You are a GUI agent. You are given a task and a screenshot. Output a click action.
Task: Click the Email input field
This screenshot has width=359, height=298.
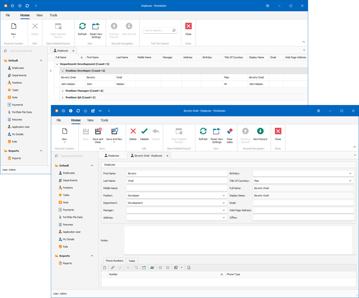click(303, 203)
